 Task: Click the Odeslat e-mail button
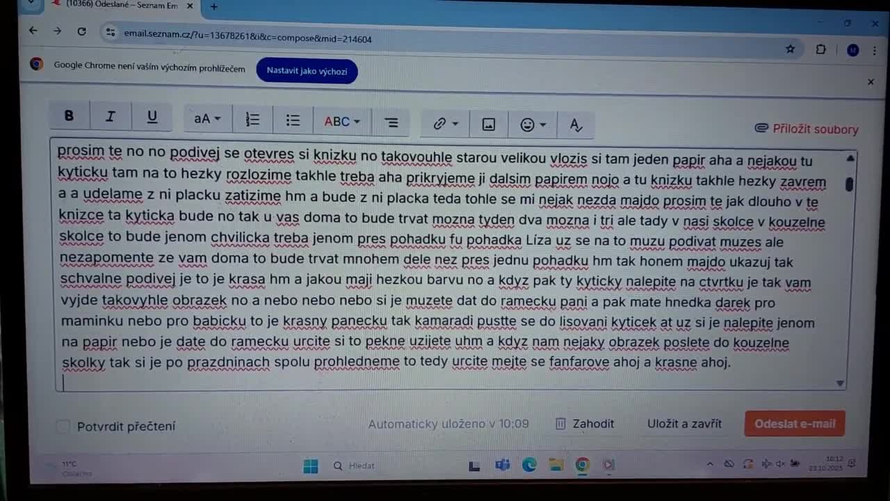coord(795,424)
